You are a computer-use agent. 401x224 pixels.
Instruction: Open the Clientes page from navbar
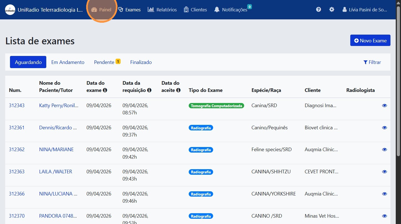[195, 10]
